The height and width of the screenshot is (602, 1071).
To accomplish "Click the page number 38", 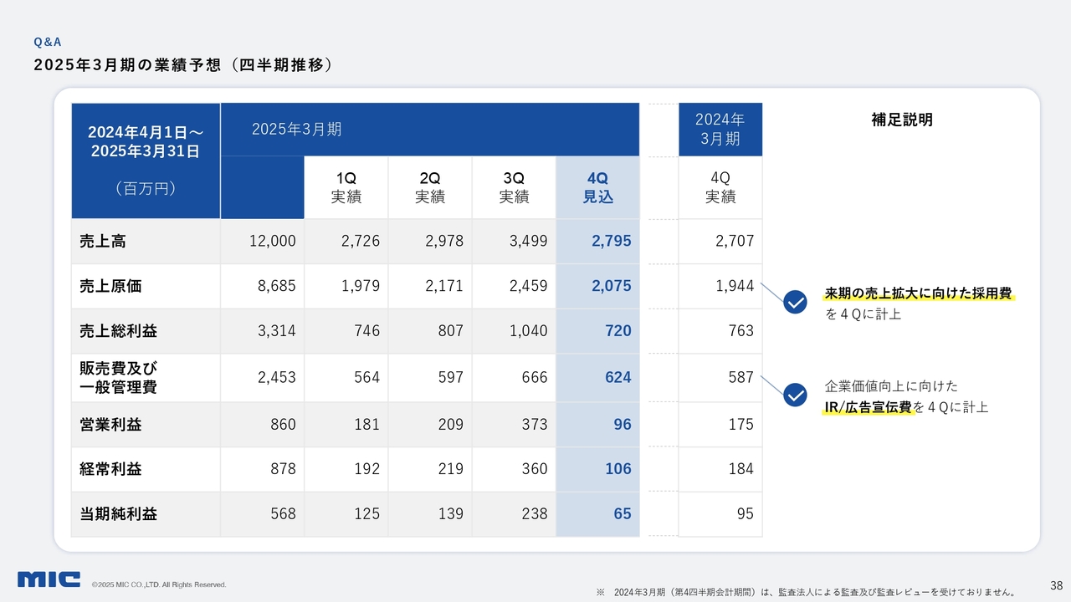I will (1056, 584).
